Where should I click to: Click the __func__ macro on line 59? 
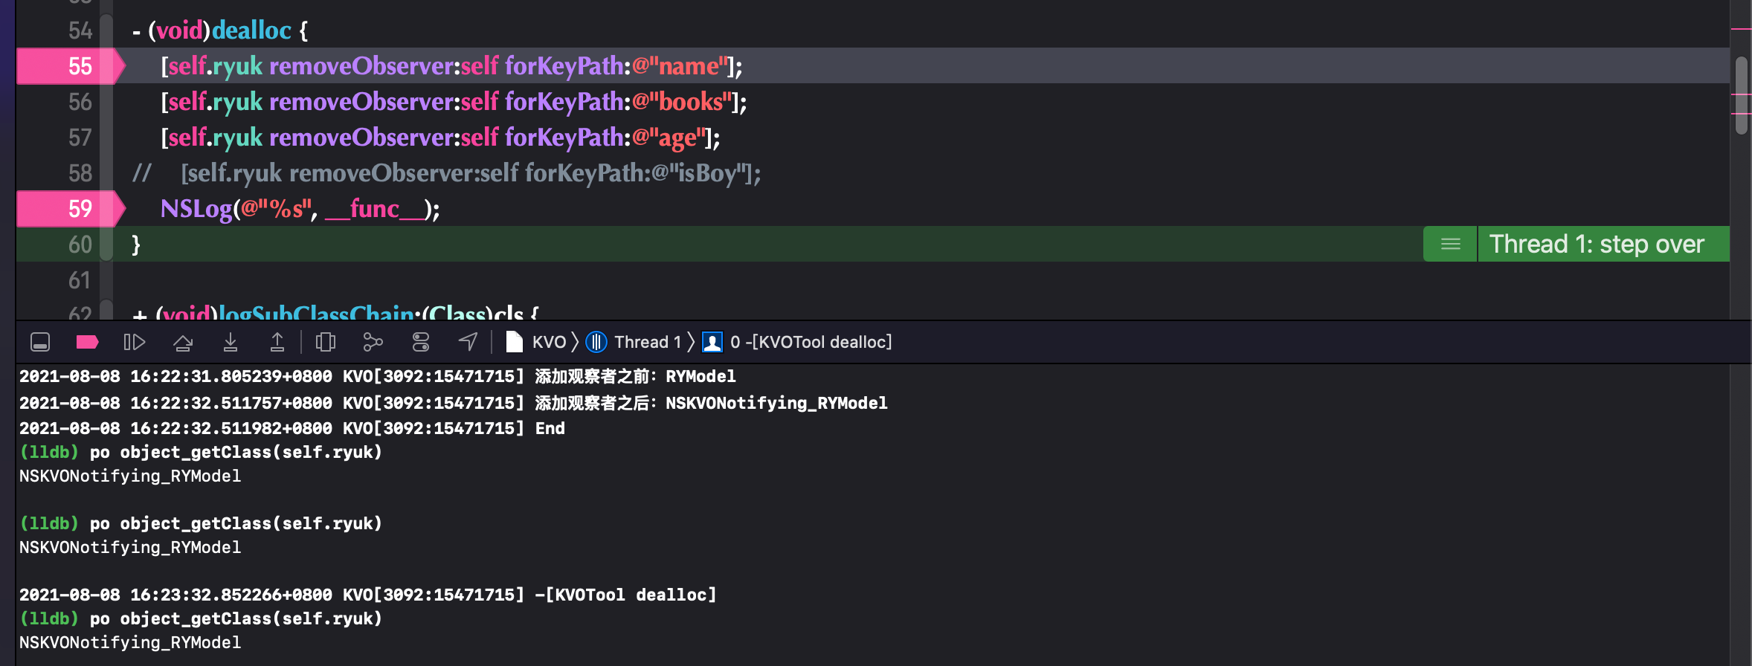[x=374, y=209]
